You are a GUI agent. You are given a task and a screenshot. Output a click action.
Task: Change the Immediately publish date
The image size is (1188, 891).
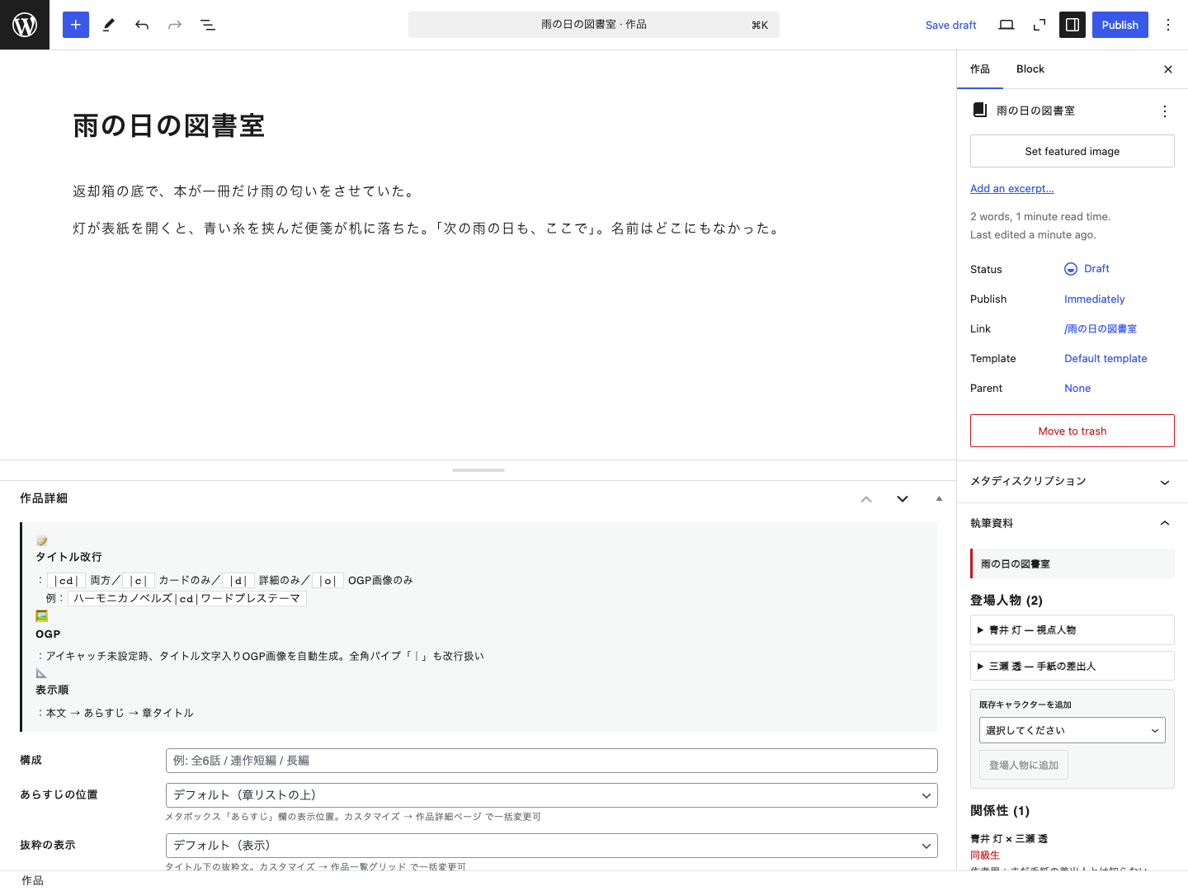click(1095, 299)
